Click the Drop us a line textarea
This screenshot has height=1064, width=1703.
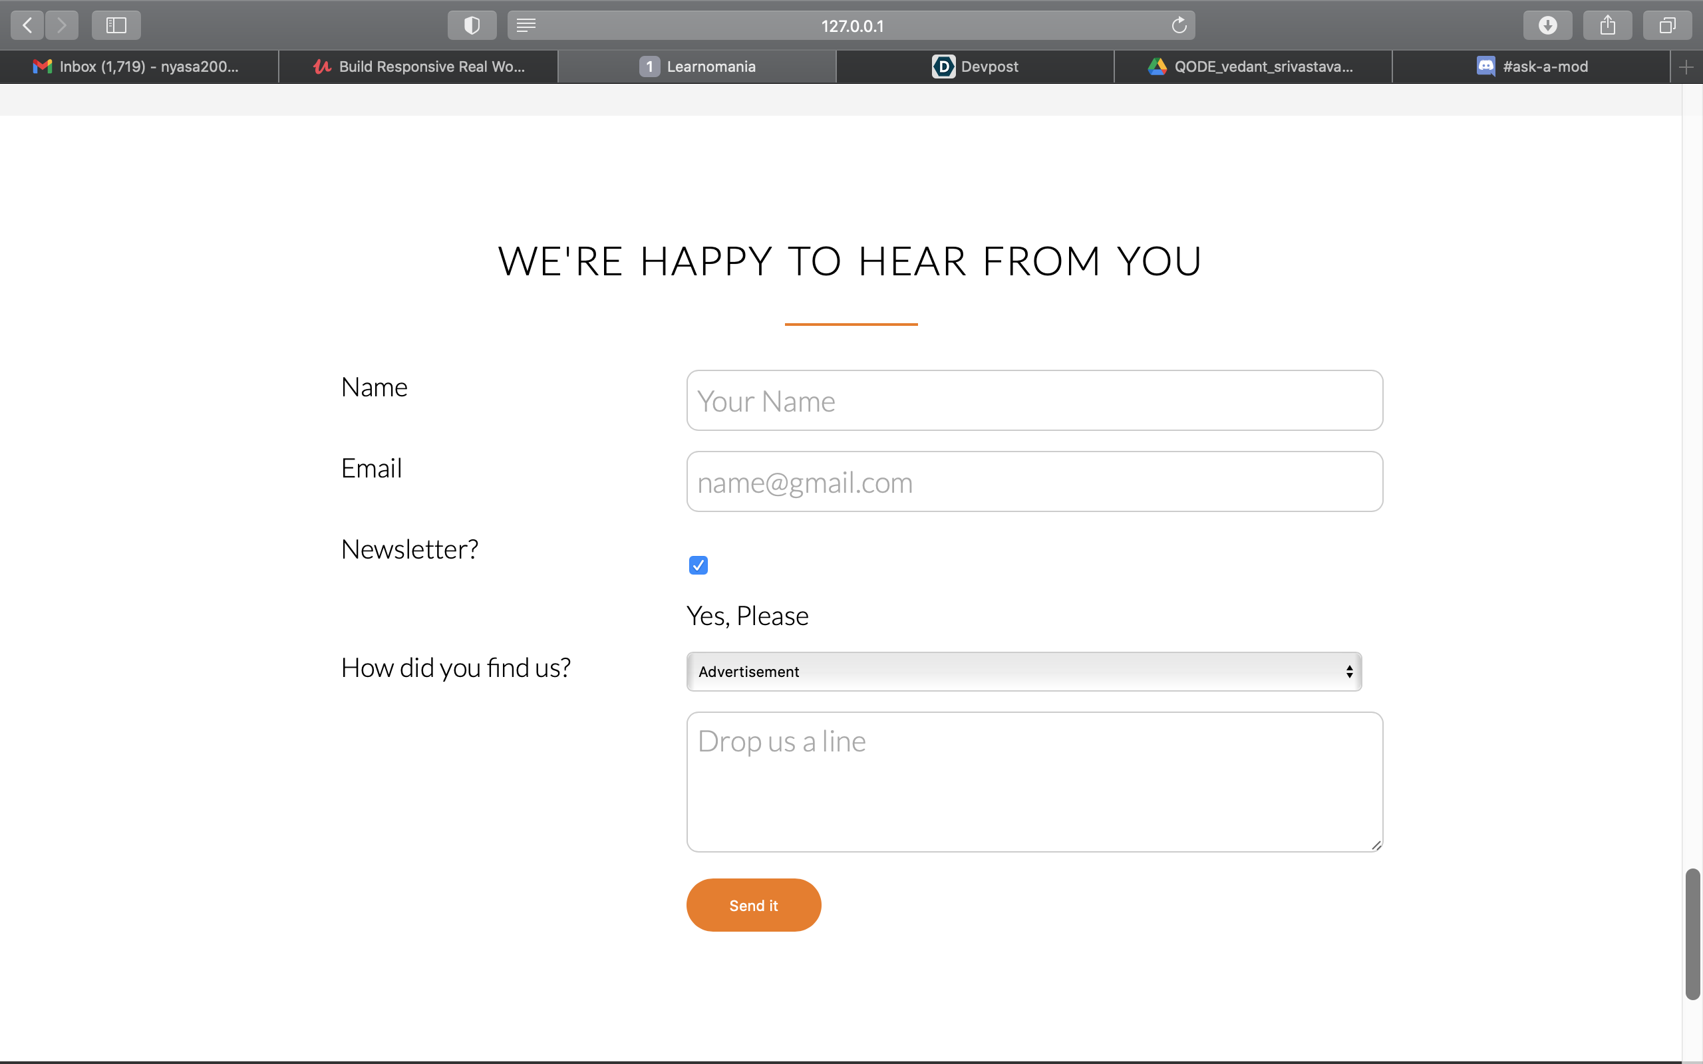coord(1034,781)
